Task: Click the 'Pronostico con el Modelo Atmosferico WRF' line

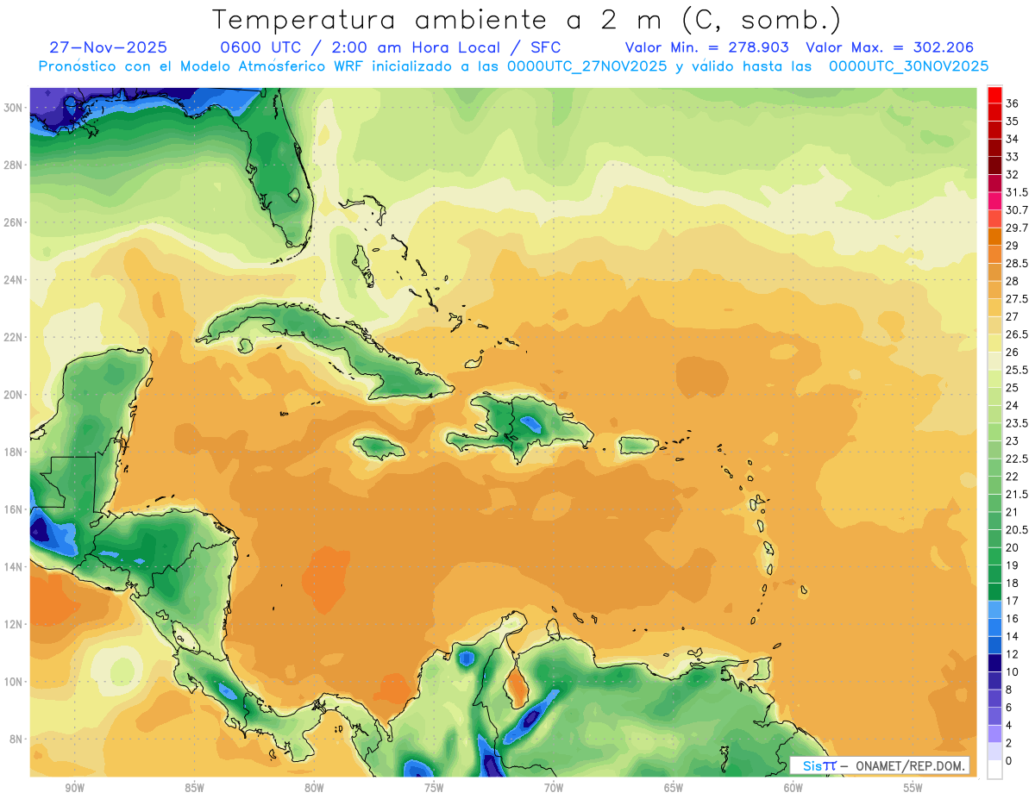Action: tap(514, 66)
